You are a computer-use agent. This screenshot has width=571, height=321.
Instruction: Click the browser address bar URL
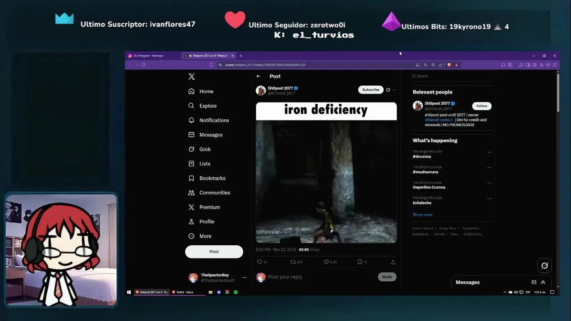(265, 65)
